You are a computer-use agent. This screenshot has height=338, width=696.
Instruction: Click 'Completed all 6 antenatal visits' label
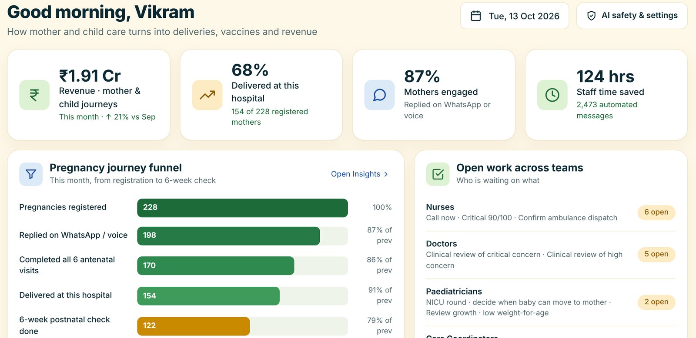click(67, 265)
